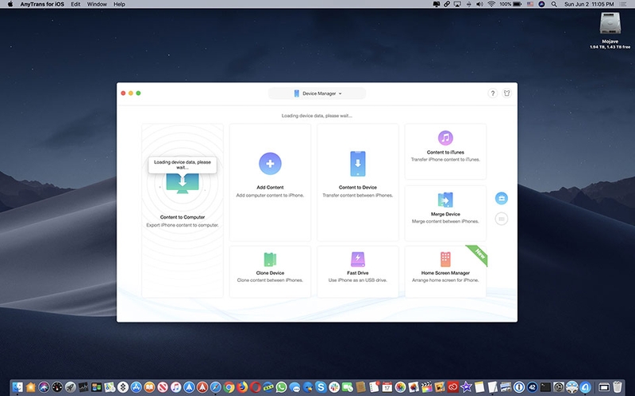The width and height of the screenshot is (635, 396).
Task: Open WhatsApp from the dock
Action: pos(282,387)
